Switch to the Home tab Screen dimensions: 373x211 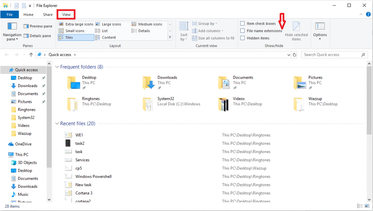tap(28, 15)
